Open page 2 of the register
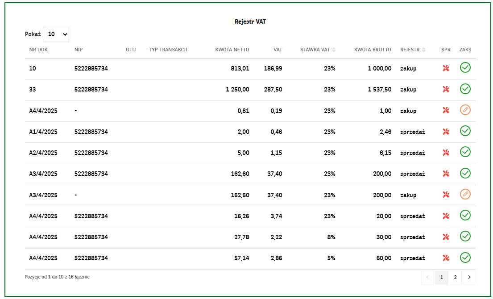The image size is (493, 299). coord(455,277)
